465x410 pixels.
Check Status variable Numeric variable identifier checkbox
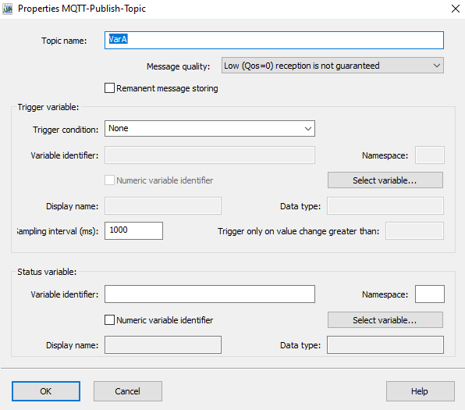[x=109, y=319]
